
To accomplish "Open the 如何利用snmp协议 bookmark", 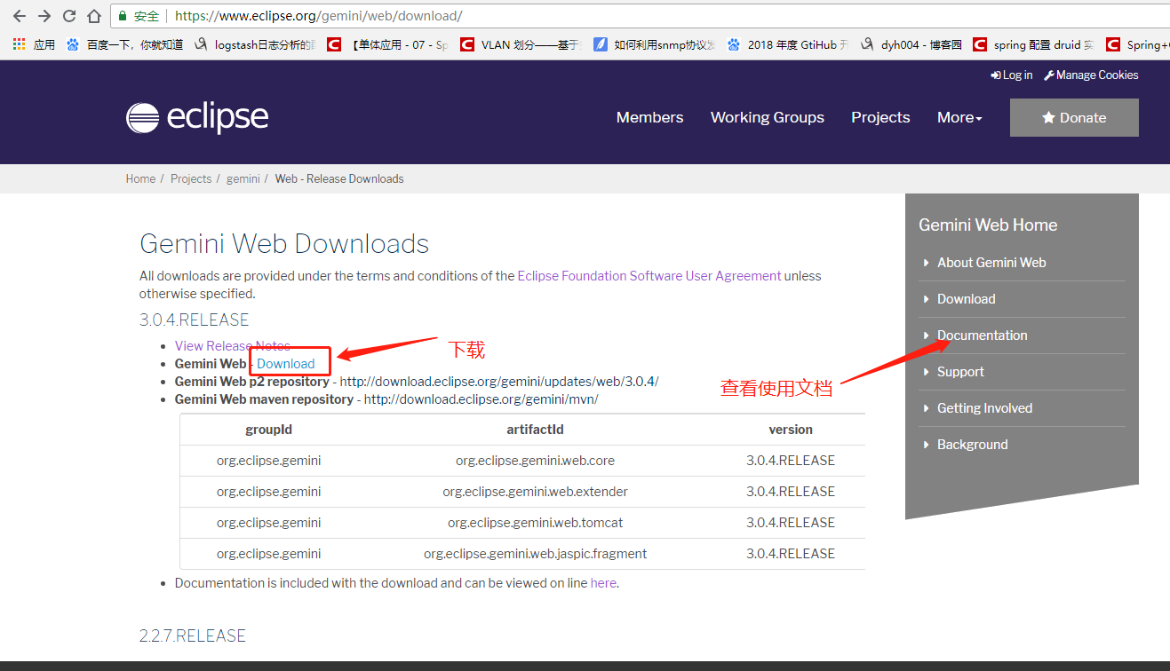I will [654, 44].
